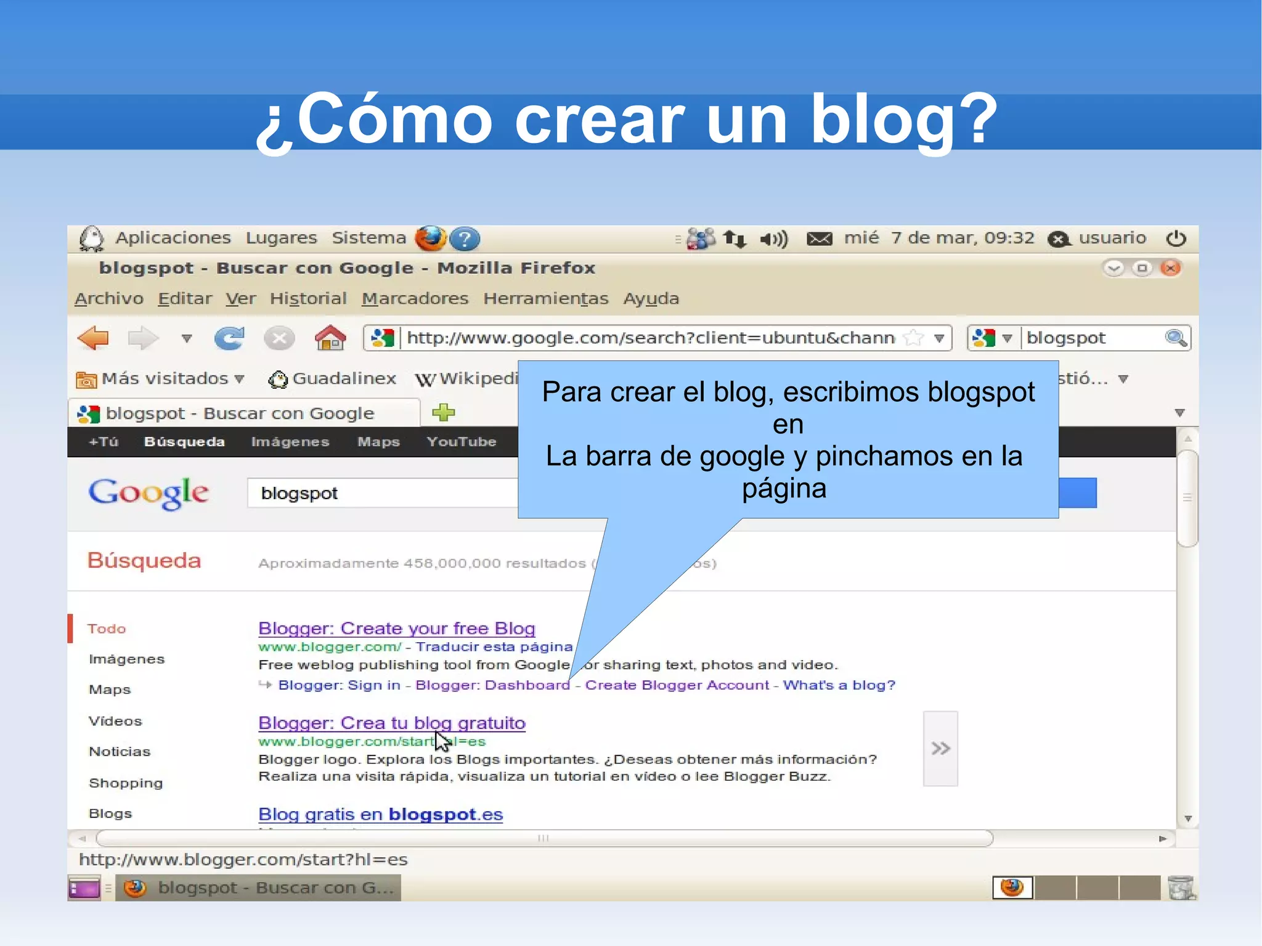
Task: Click Create Blogger Account sublink
Action: [x=677, y=685]
